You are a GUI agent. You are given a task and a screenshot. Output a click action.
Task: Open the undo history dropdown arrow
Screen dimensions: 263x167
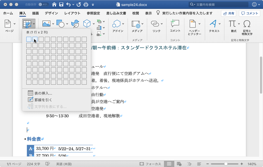coord(73,5)
